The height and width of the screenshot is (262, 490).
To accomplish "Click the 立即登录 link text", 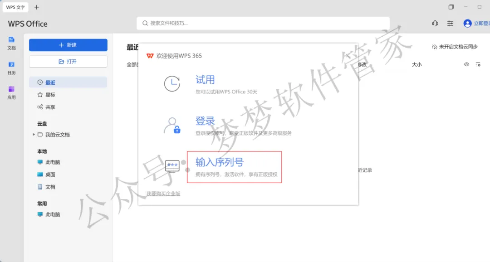I will coord(482,24).
